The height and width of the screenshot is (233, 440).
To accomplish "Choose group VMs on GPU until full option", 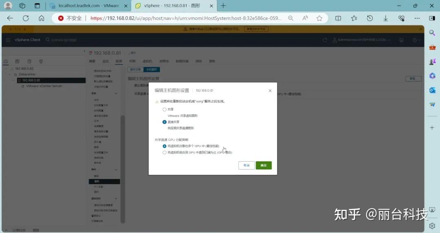I will click(165, 153).
